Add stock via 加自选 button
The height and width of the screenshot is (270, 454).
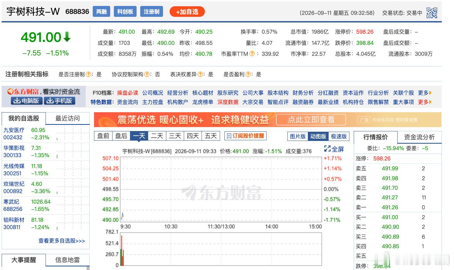point(187,12)
